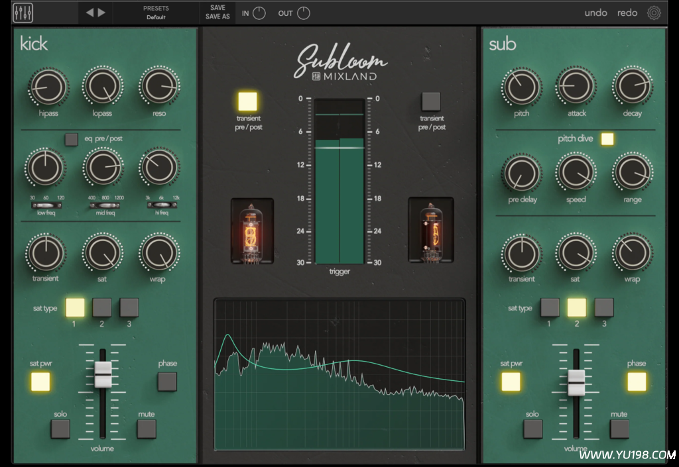Turn the sub pitch knob
Image resolution: width=679 pixels, height=467 pixels.
click(521, 87)
